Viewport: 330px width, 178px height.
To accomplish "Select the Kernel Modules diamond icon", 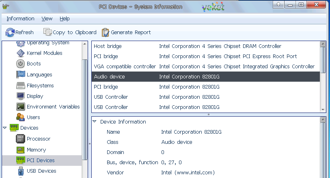I will (20, 53).
